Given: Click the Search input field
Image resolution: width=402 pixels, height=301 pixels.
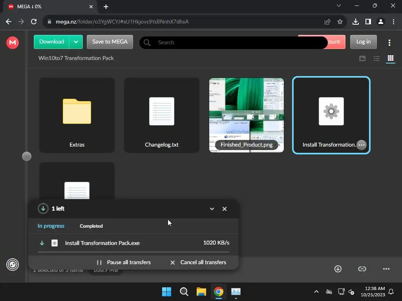Looking at the screenshot, I should tap(233, 42).
